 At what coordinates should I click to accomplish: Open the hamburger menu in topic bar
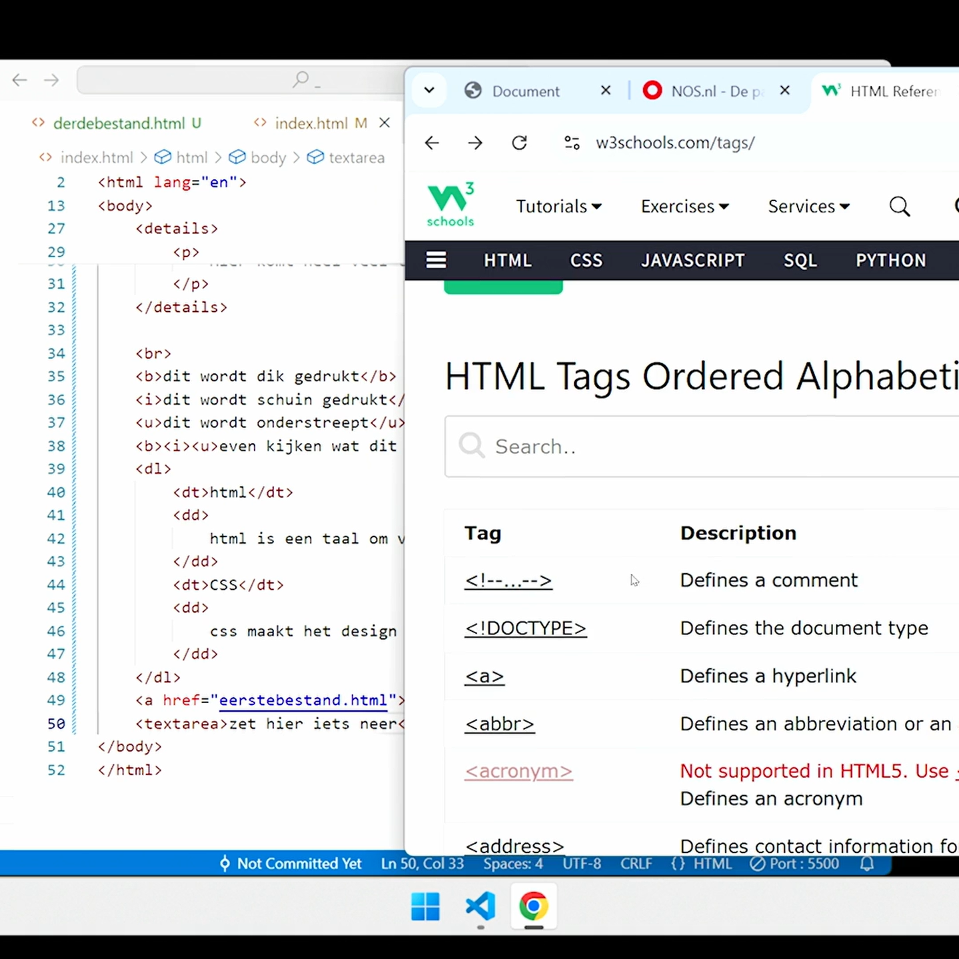click(436, 260)
